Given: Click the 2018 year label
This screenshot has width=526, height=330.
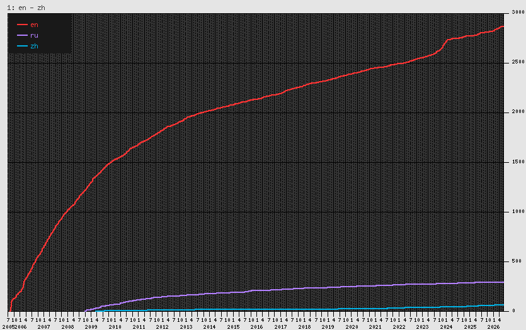Looking at the screenshot, I should 304,327.
